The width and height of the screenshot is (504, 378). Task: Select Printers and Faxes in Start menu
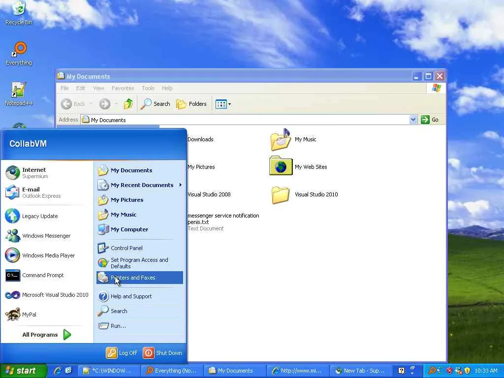pyautogui.click(x=139, y=278)
